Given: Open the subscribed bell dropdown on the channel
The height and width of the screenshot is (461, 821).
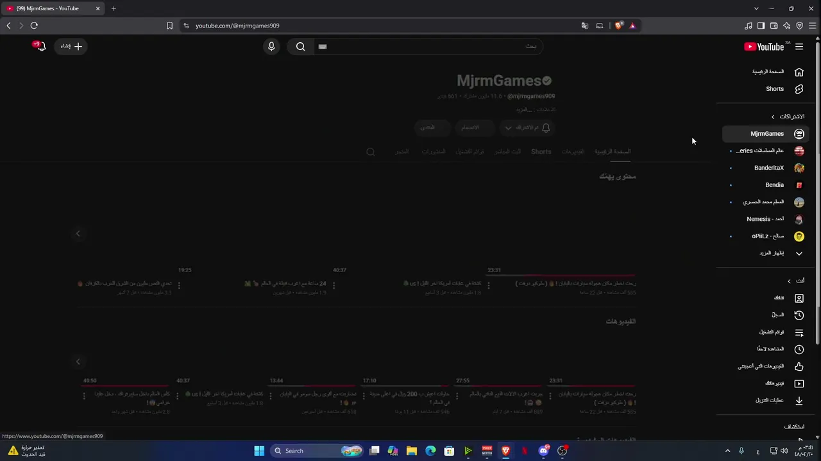Looking at the screenshot, I should coord(527,127).
